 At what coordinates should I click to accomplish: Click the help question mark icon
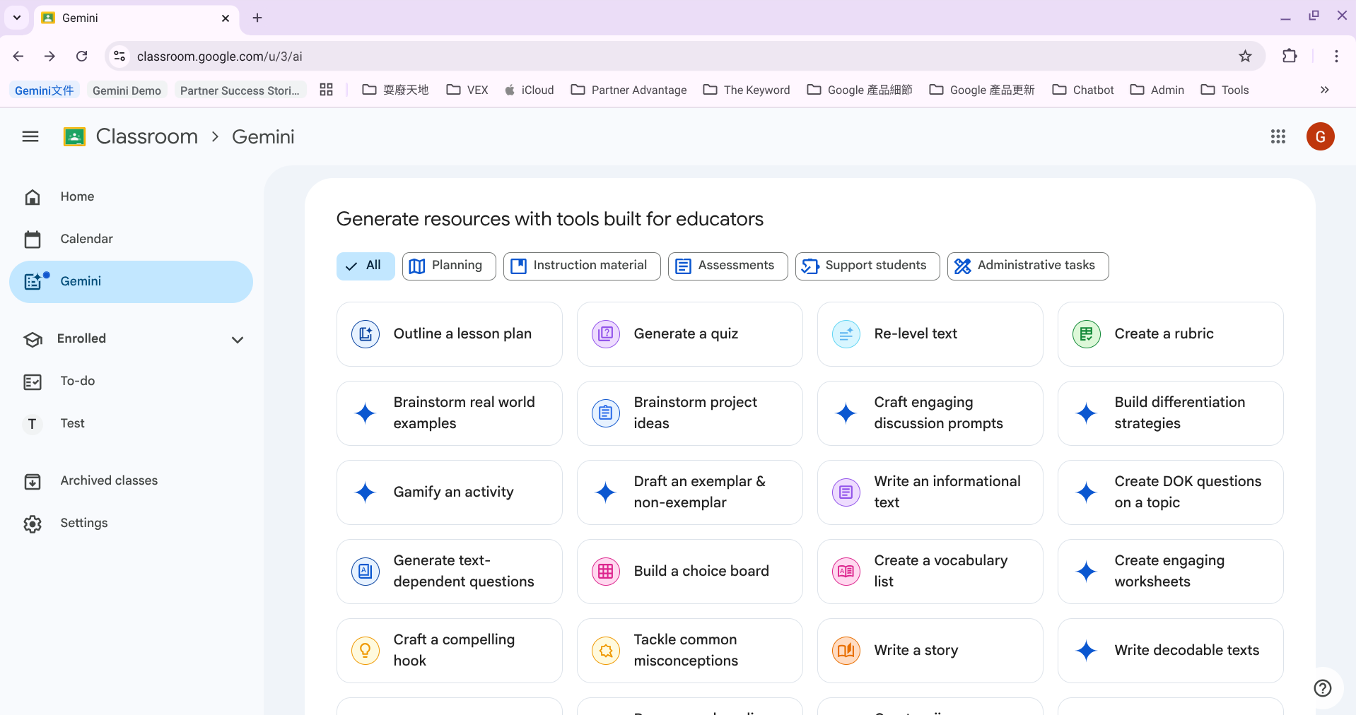(1322, 688)
